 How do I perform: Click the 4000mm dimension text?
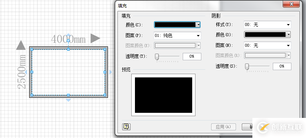pos(68,39)
